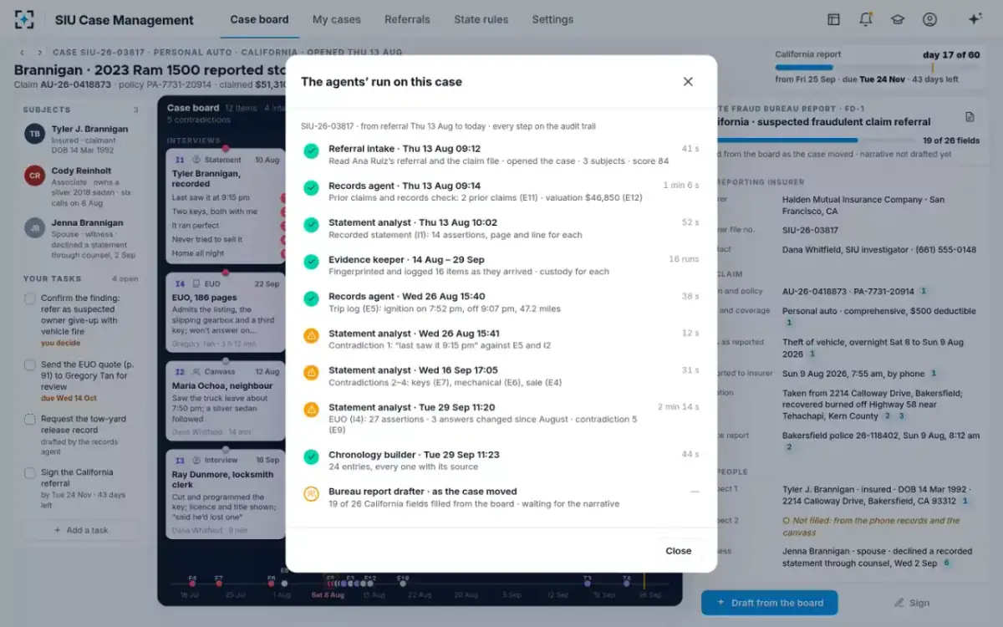Open the notifications bell

click(866, 19)
